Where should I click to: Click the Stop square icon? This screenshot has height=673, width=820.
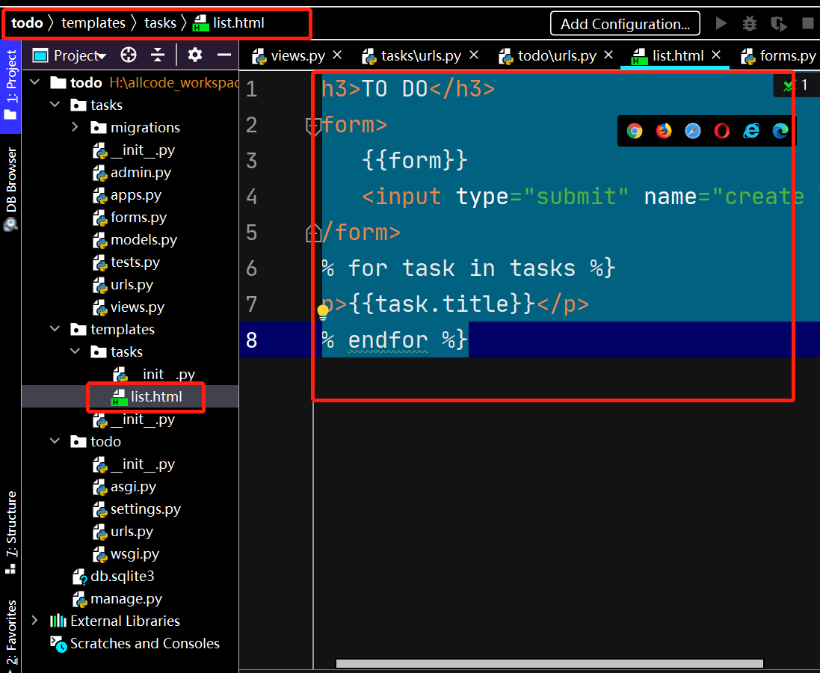coord(808,23)
